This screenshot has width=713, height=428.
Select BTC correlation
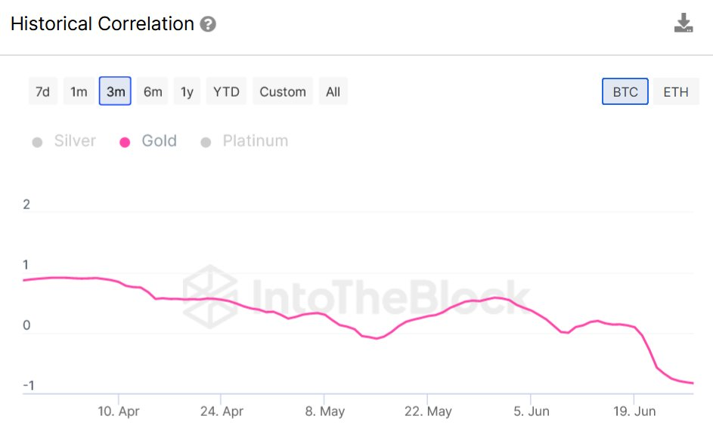[625, 91]
